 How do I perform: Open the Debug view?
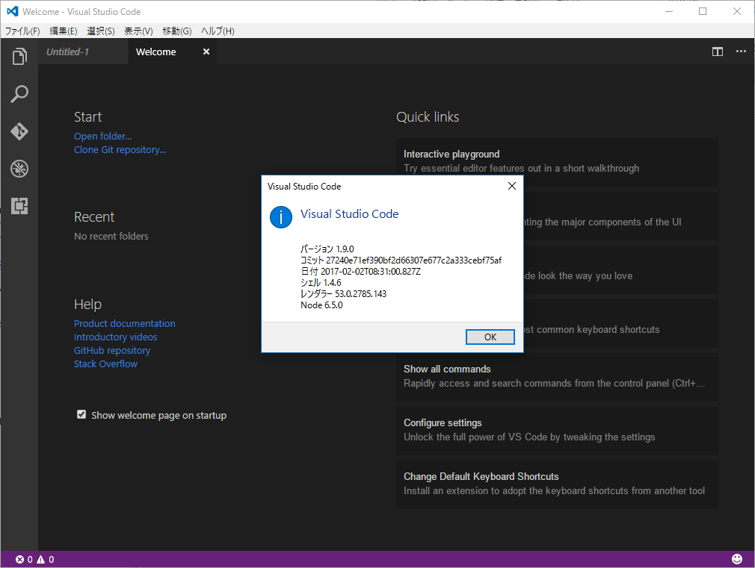click(19, 169)
